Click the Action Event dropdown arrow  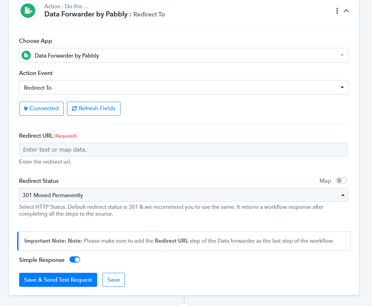342,88
